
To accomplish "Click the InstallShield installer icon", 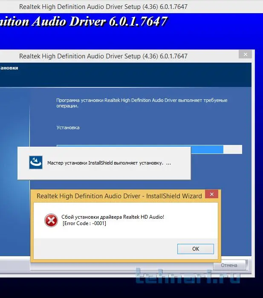I will 36,162.
